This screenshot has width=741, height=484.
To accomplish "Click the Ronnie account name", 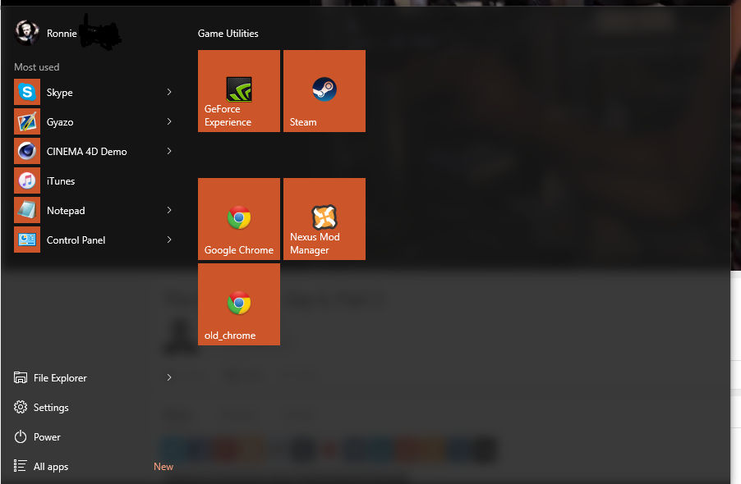I will 62,34.
